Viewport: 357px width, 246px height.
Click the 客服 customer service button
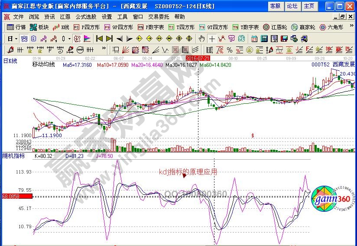(x=275, y=6)
